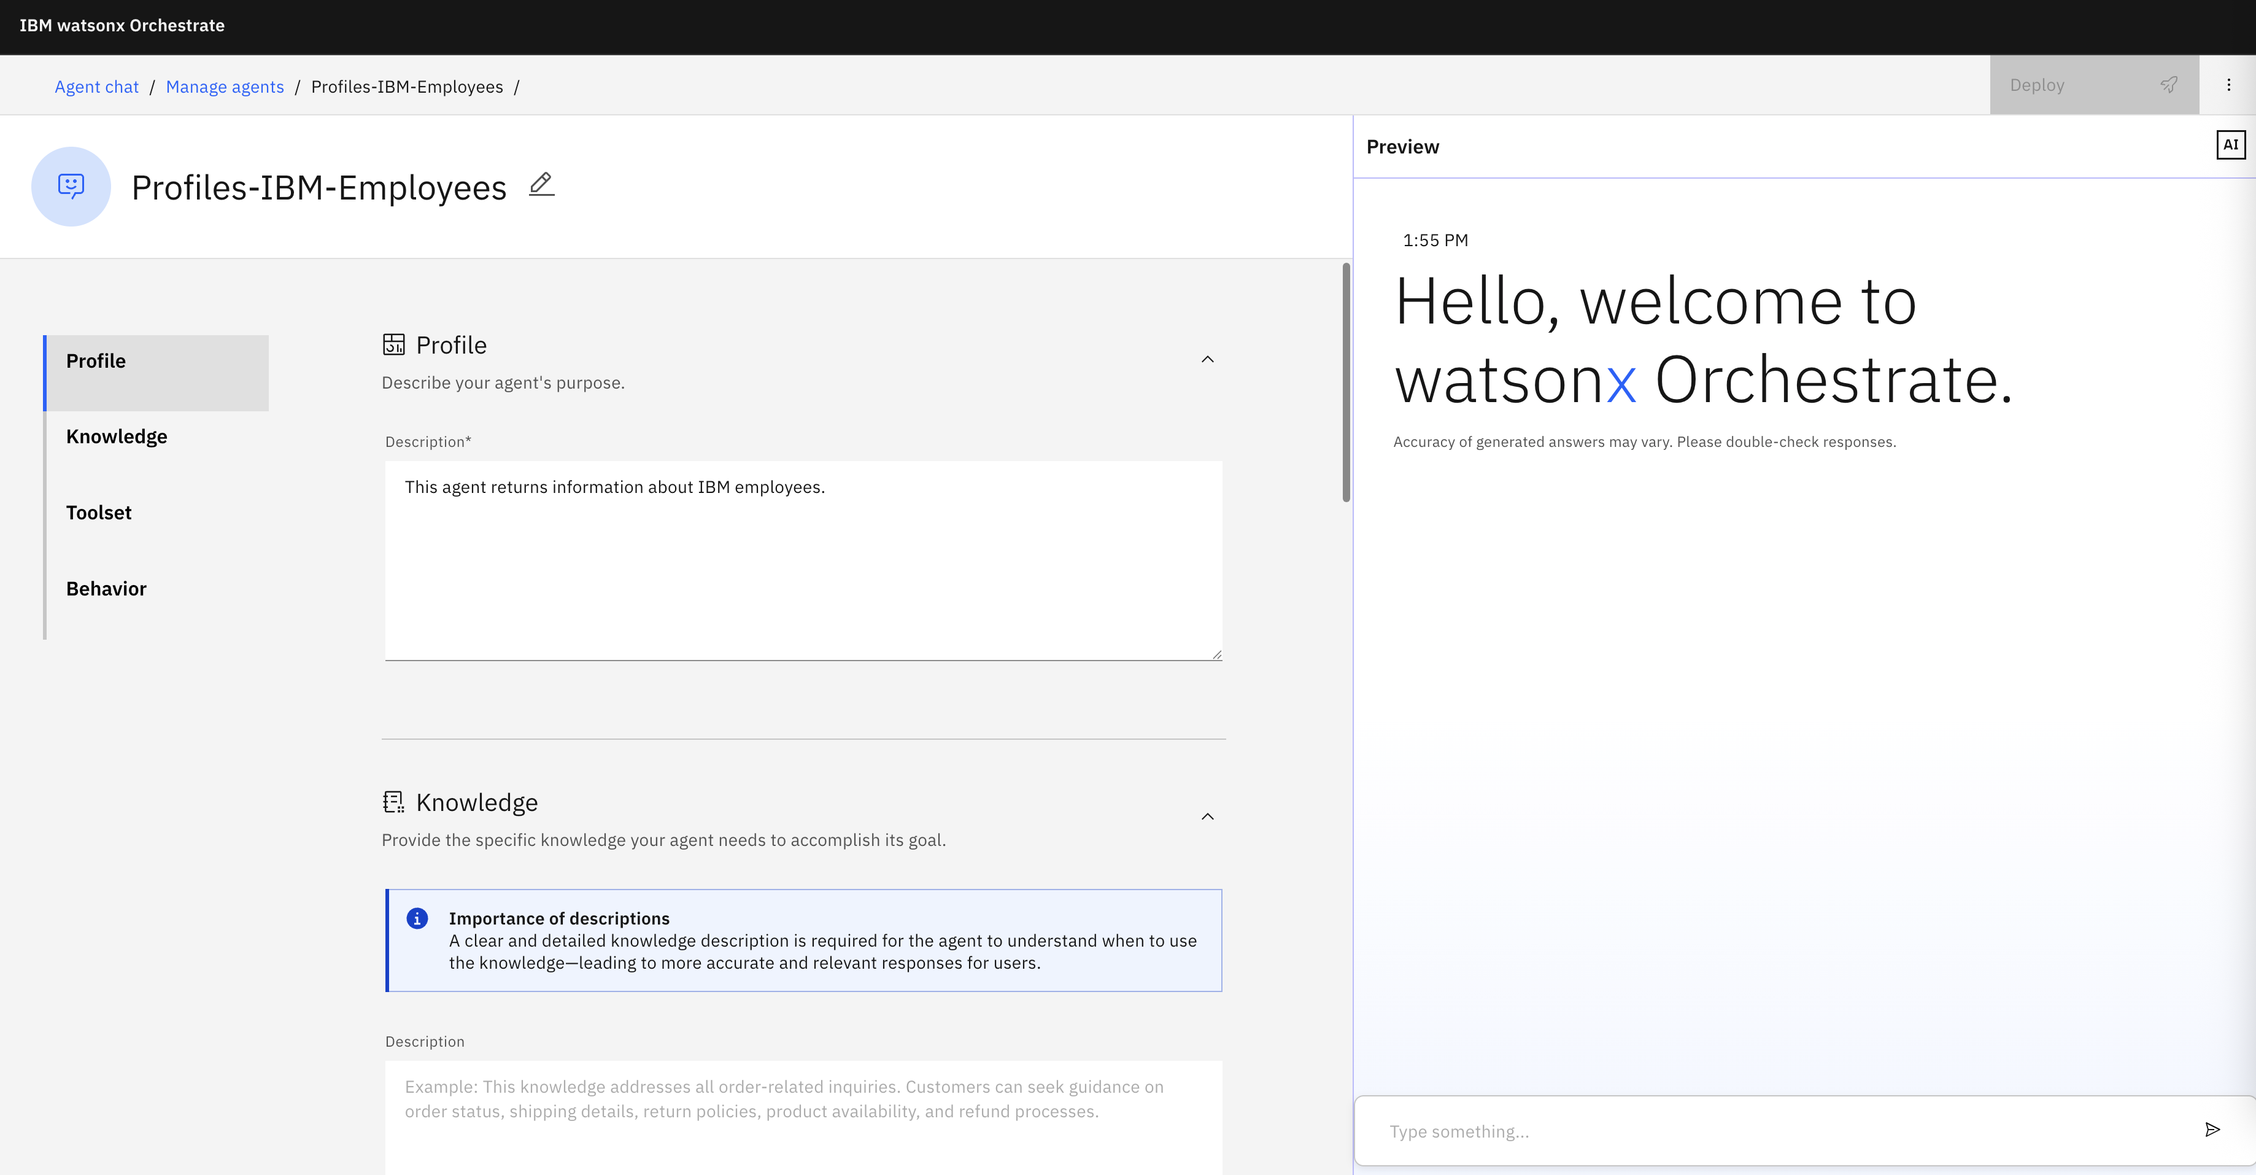Click the IBM watsonx Orchestrate header title
This screenshot has height=1175, width=2256.
tap(122, 25)
